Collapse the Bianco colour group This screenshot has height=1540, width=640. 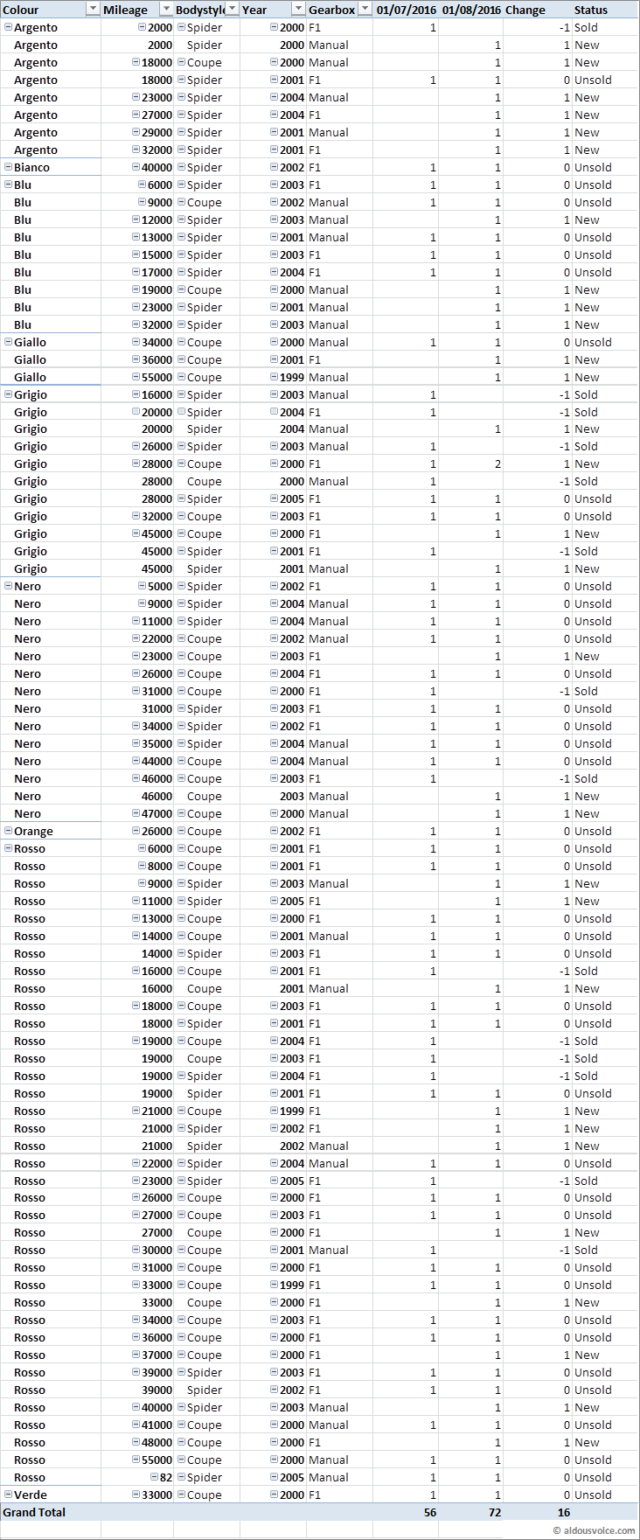[9, 167]
